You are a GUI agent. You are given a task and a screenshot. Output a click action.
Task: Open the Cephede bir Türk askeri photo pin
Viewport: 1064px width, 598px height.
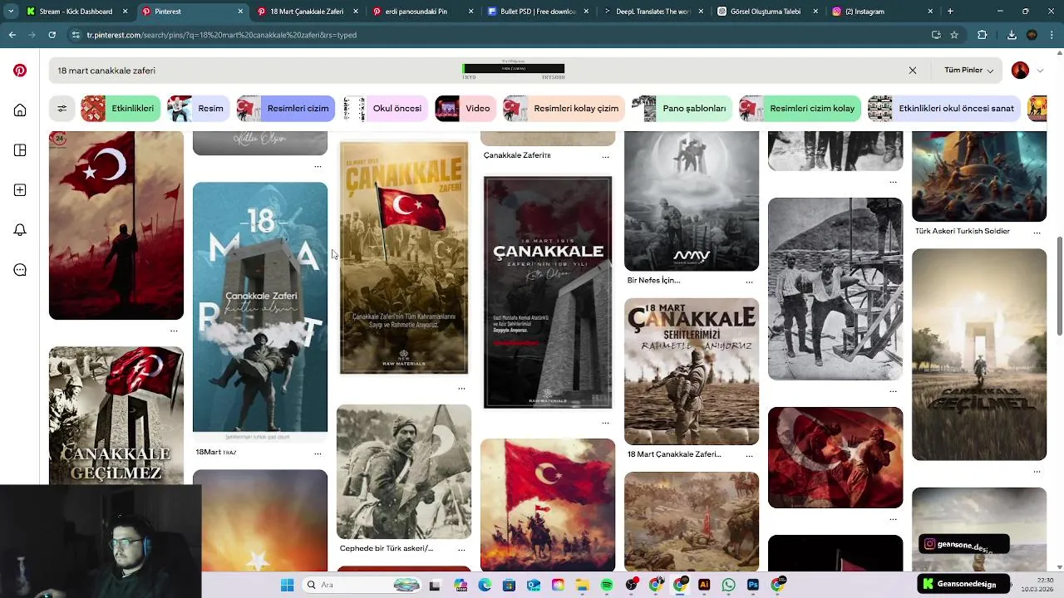click(x=404, y=472)
